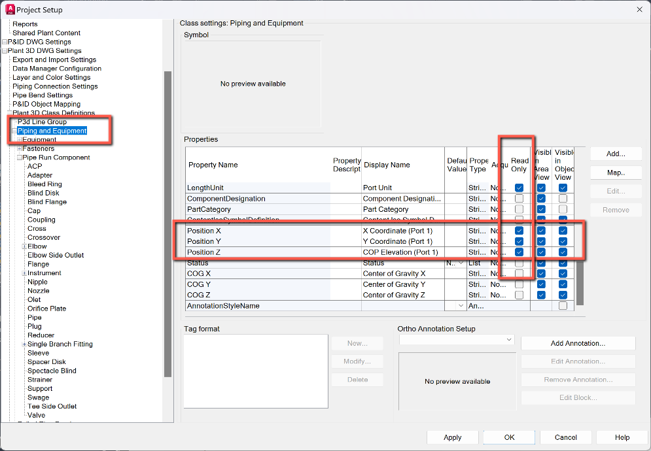Image resolution: width=651 pixels, height=451 pixels.
Task: Apply the class settings changes
Action: coord(452,437)
